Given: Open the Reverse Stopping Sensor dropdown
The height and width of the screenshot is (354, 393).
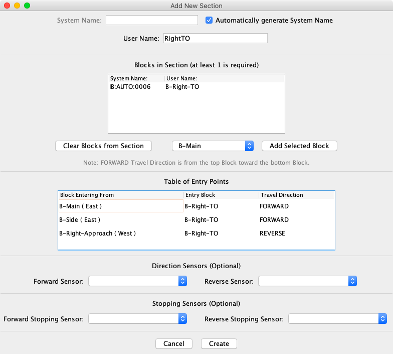Looking at the screenshot, I should click(x=337, y=319).
